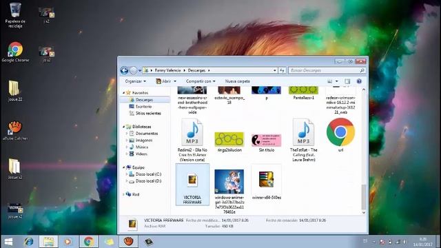Select Disco local (C:) drive
Screen dimensions: 441x248
pyautogui.click(x=148, y=174)
